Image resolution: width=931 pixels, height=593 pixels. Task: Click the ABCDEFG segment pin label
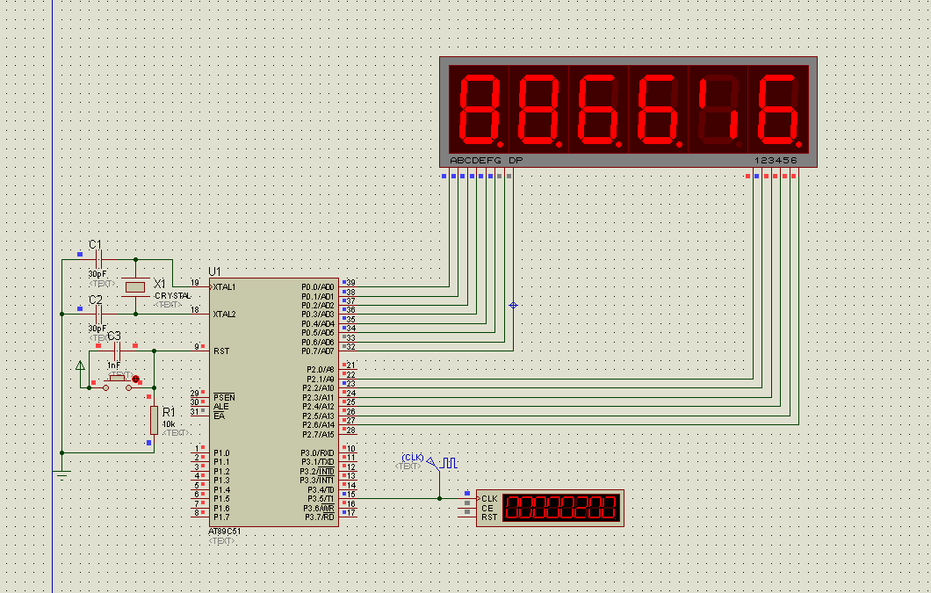[x=475, y=161]
